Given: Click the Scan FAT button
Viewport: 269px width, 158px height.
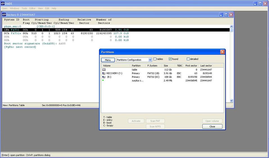Looking at the screenshot, I should [x=155, y=121].
